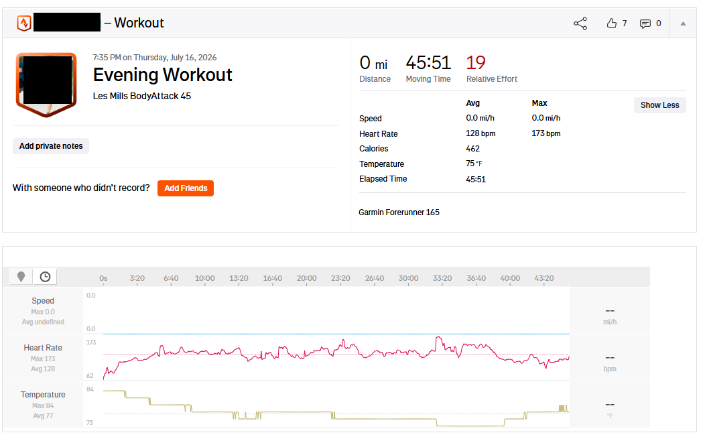Give kudos with the thumbs-up icon
Viewport: 703px width, 443px height.
[612, 23]
